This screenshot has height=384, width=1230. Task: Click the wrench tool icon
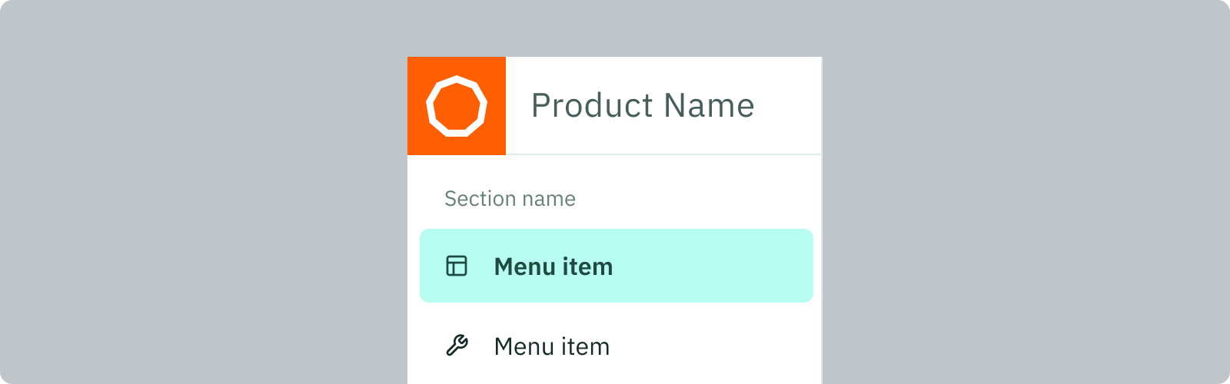[x=457, y=346]
